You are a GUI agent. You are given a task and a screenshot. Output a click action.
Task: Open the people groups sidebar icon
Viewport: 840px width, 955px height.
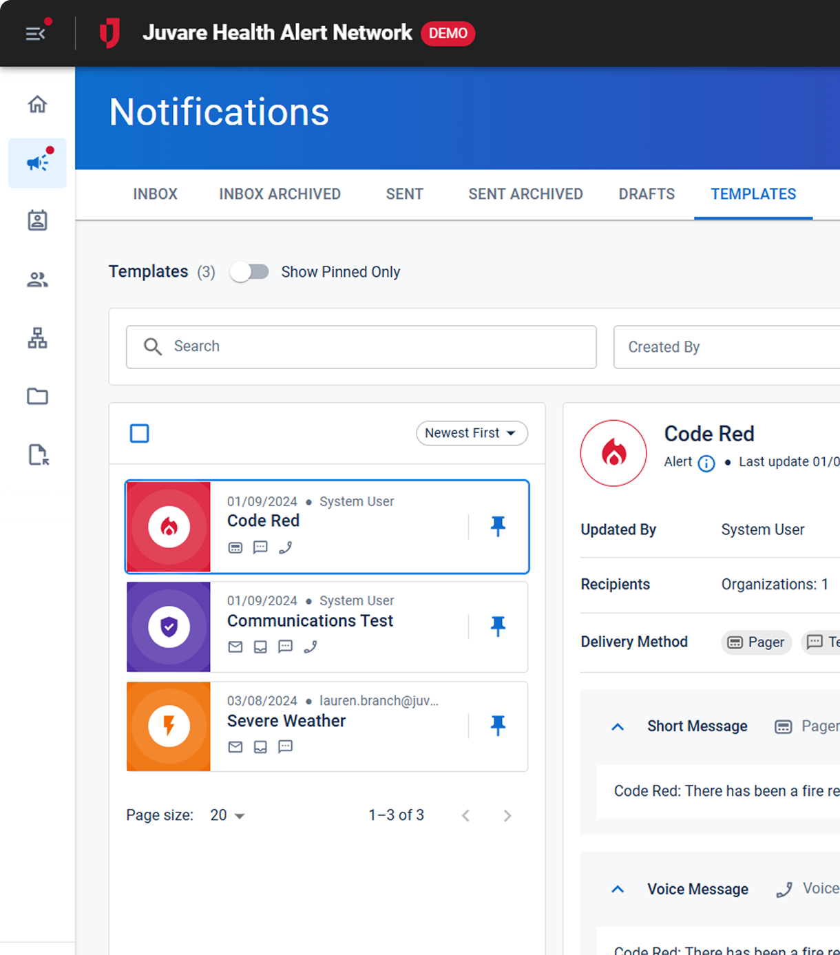(37, 280)
